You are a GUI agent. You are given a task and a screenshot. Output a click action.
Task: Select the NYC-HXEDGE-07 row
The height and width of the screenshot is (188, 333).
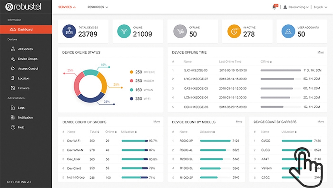(248, 79)
